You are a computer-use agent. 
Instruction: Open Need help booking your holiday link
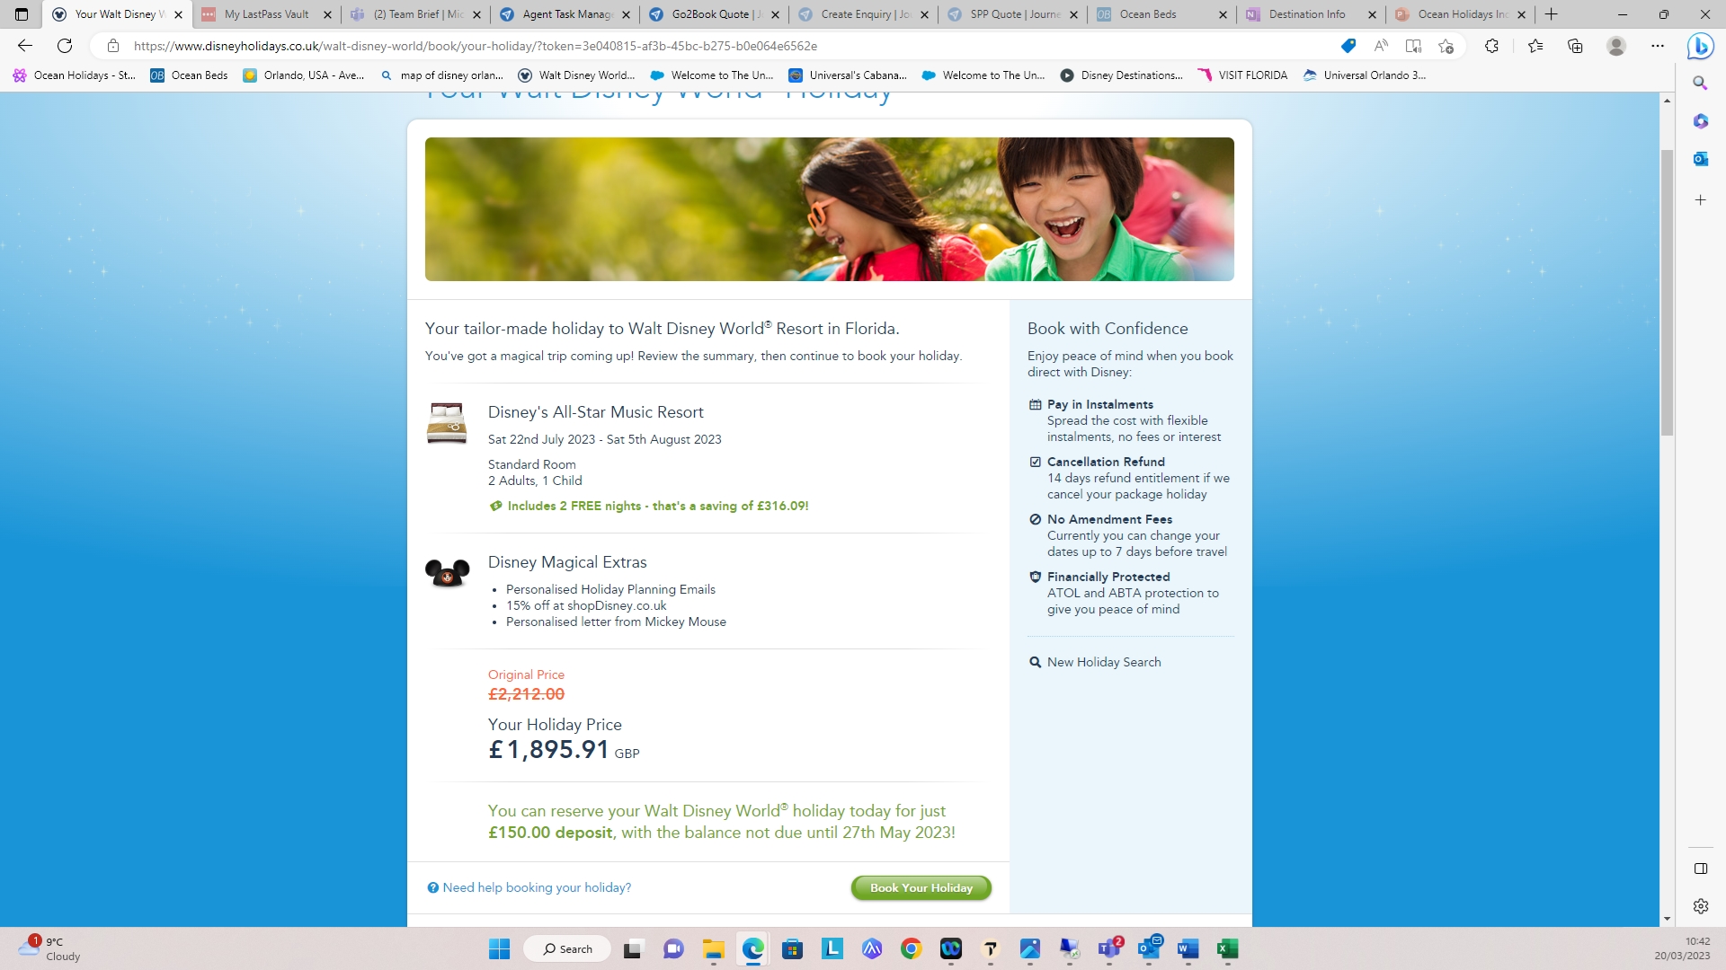(536, 887)
